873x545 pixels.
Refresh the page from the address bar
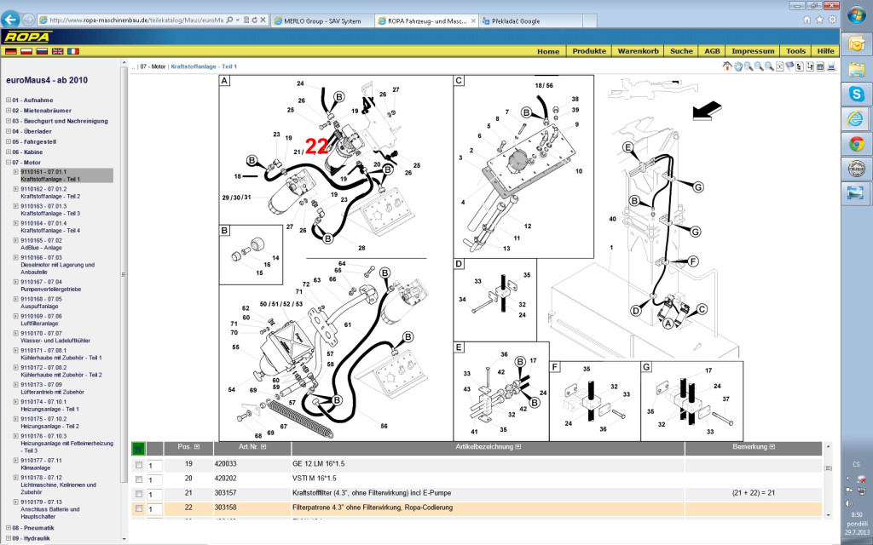tap(254, 20)
